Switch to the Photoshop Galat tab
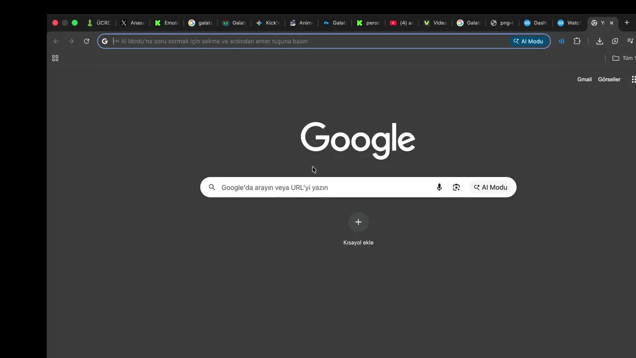This screenshot has height=358, width=636. [335, 23]
